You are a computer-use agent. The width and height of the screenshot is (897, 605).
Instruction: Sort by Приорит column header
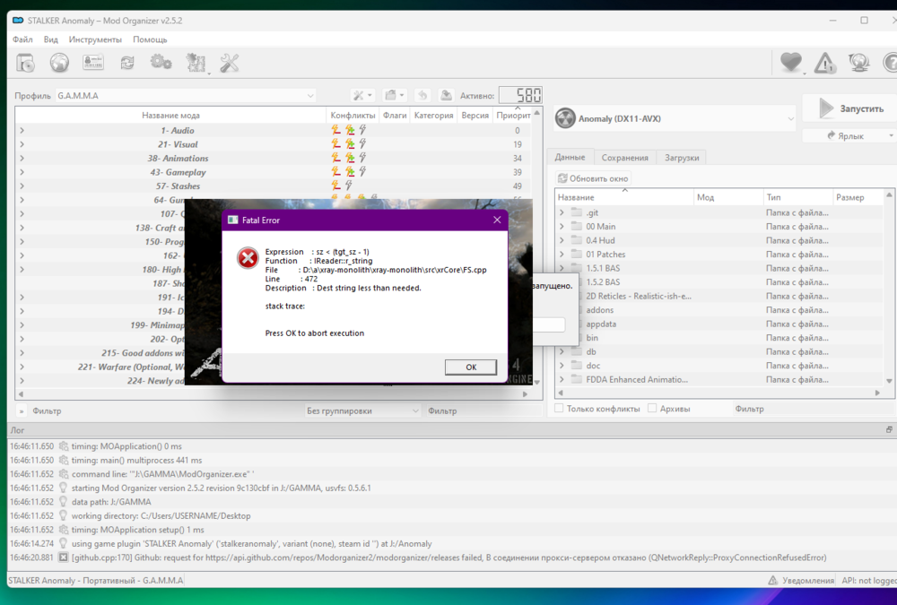(x=513, y=115)
